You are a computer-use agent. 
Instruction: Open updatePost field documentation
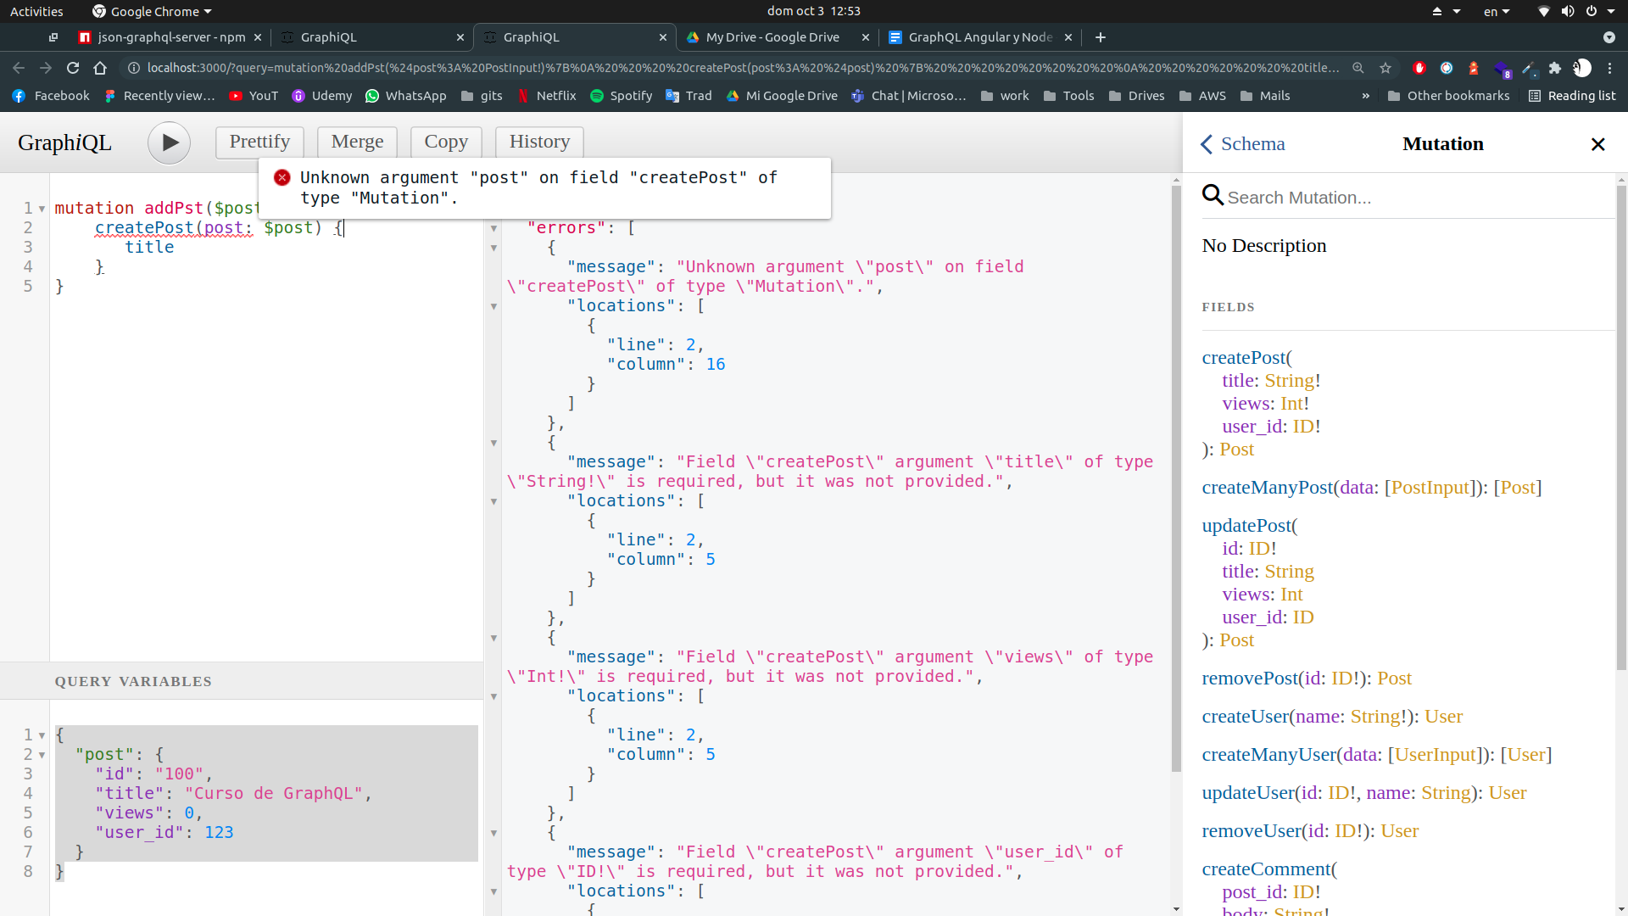[x=1246, y=526]
